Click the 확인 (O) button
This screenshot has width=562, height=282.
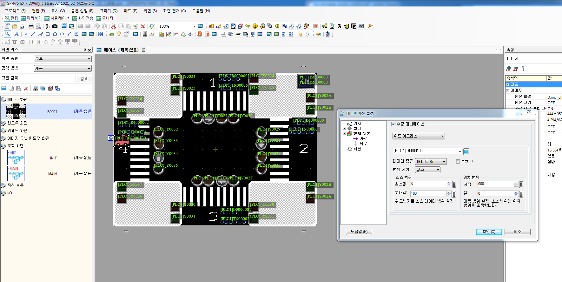click(x=489, y=232)
